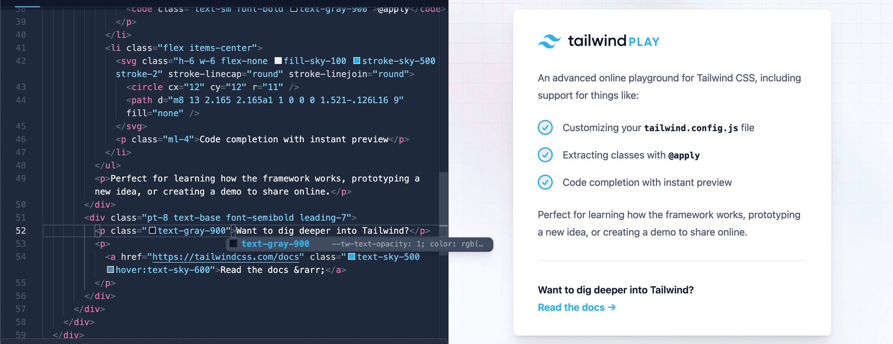893x344 pixels.
Task: Click the color square in the autocomplete tooltip
Action: [x=233, y=244]
